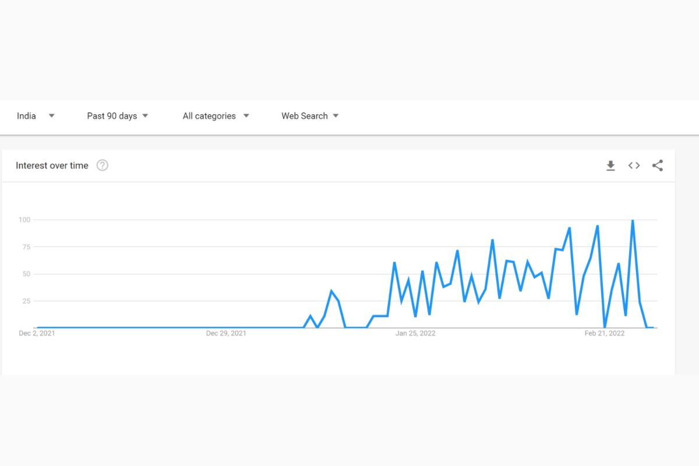Share the Interest over time chart

pos(658,166)
